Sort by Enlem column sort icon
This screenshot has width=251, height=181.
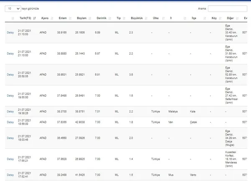[70, 18]
